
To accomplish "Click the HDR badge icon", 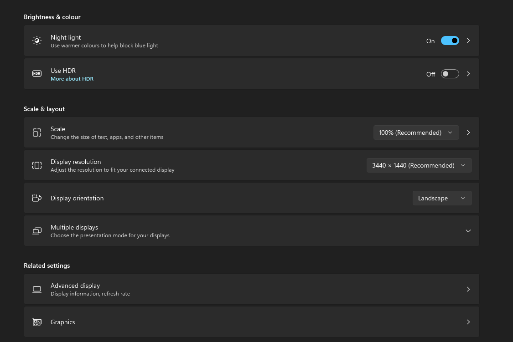I will tap(37, 74).
